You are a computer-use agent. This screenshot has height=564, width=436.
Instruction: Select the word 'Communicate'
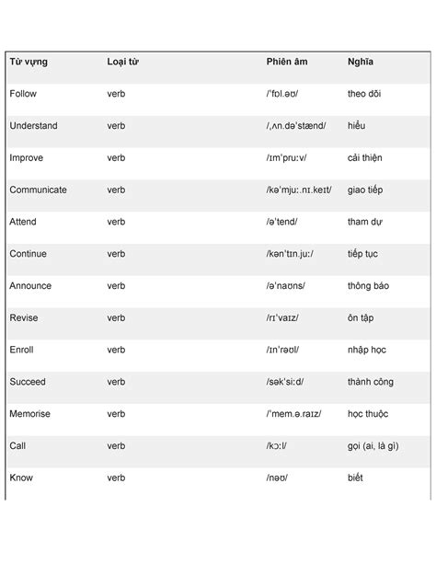pyautogui.click(x=38, y=190)
